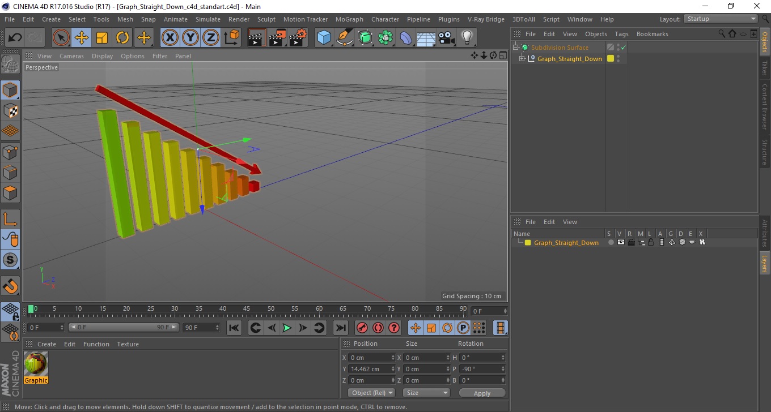
Task: Go to end of animation
Action: click(x=340, y=328)
